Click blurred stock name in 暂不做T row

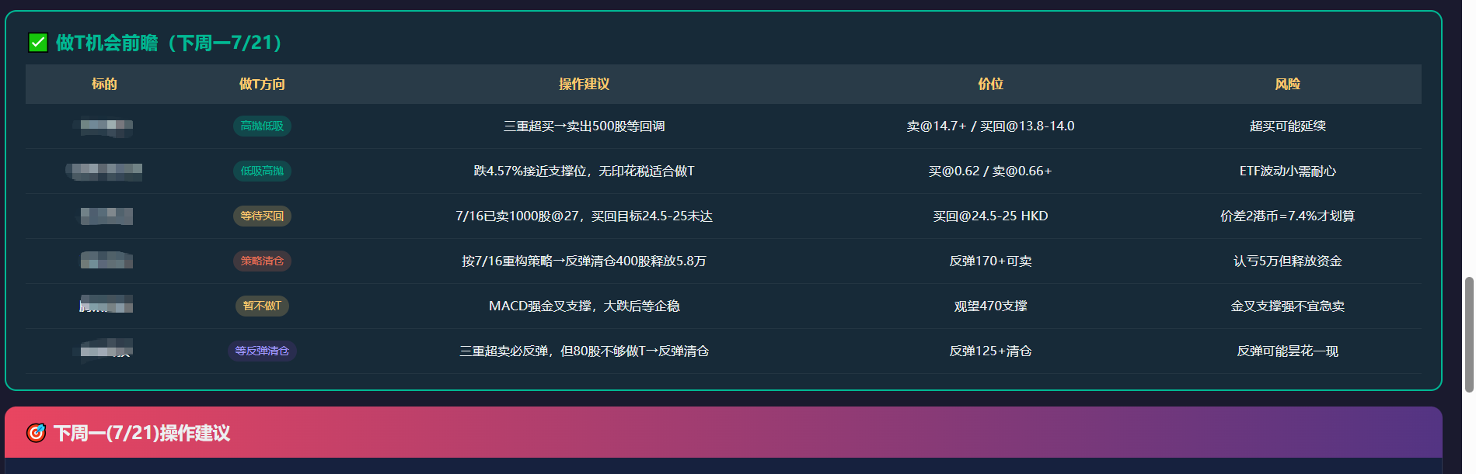click(x=106, y=305)
